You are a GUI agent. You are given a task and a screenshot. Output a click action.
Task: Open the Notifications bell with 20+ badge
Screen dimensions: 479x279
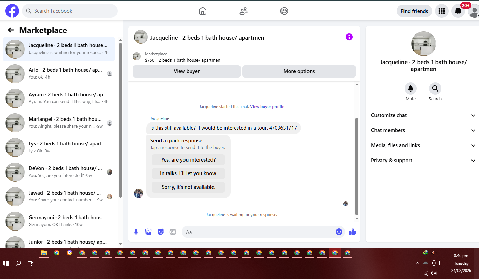point(458,11)
